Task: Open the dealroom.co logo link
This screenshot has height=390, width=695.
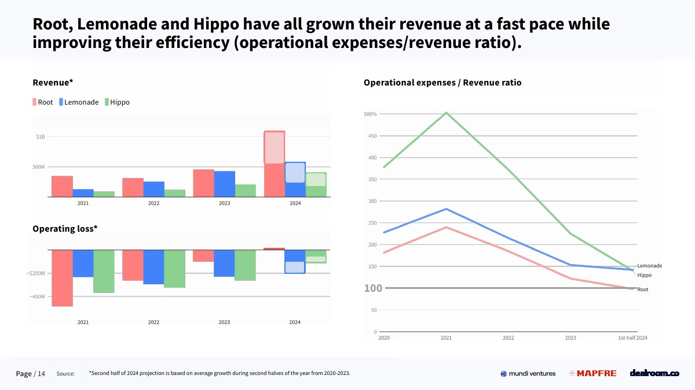Action: tap(654, 373)
